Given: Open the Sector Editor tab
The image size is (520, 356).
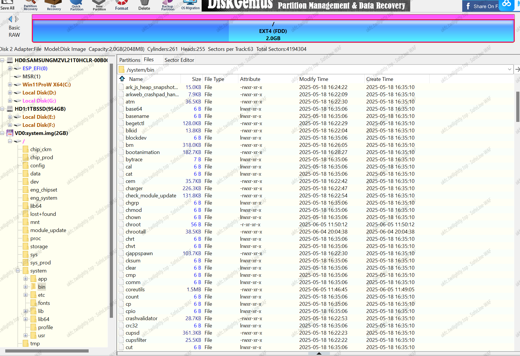Looking at the screenshot, I should [x=179, y=60].
